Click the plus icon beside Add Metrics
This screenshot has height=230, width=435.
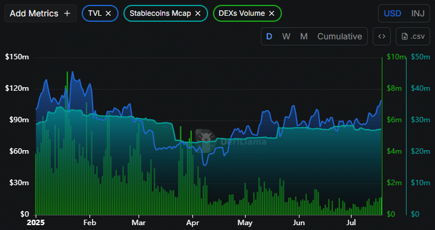tap(67, 13)
